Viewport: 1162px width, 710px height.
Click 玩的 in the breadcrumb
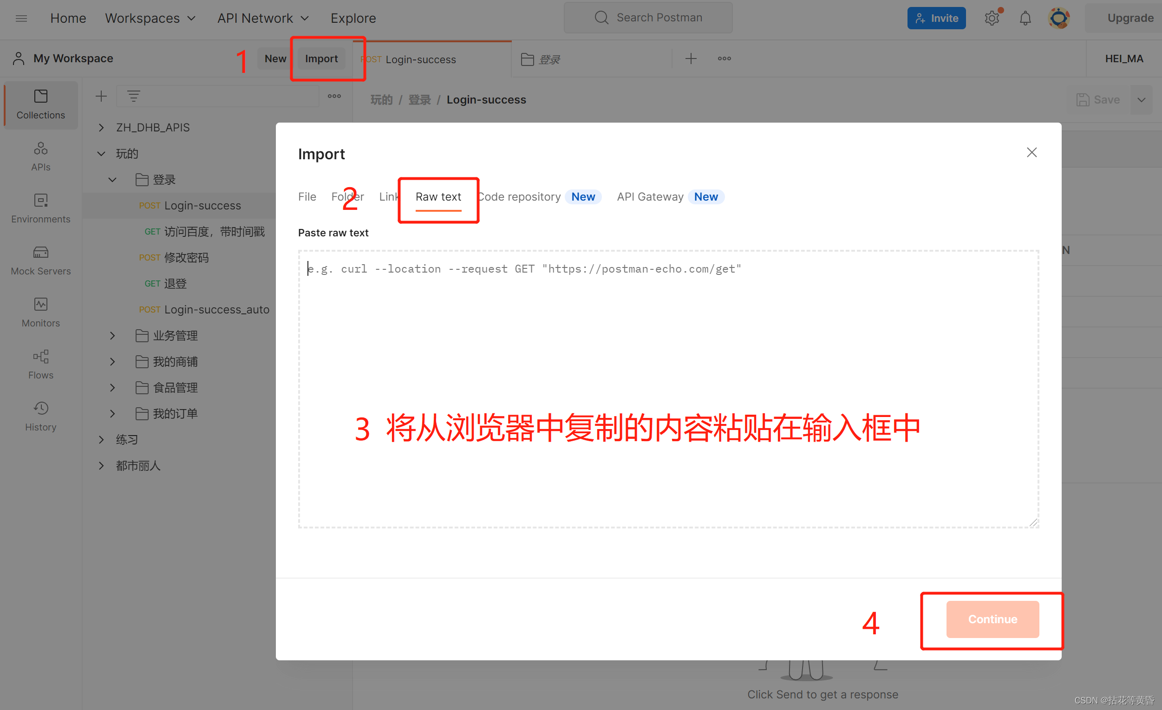coord(381,99)
